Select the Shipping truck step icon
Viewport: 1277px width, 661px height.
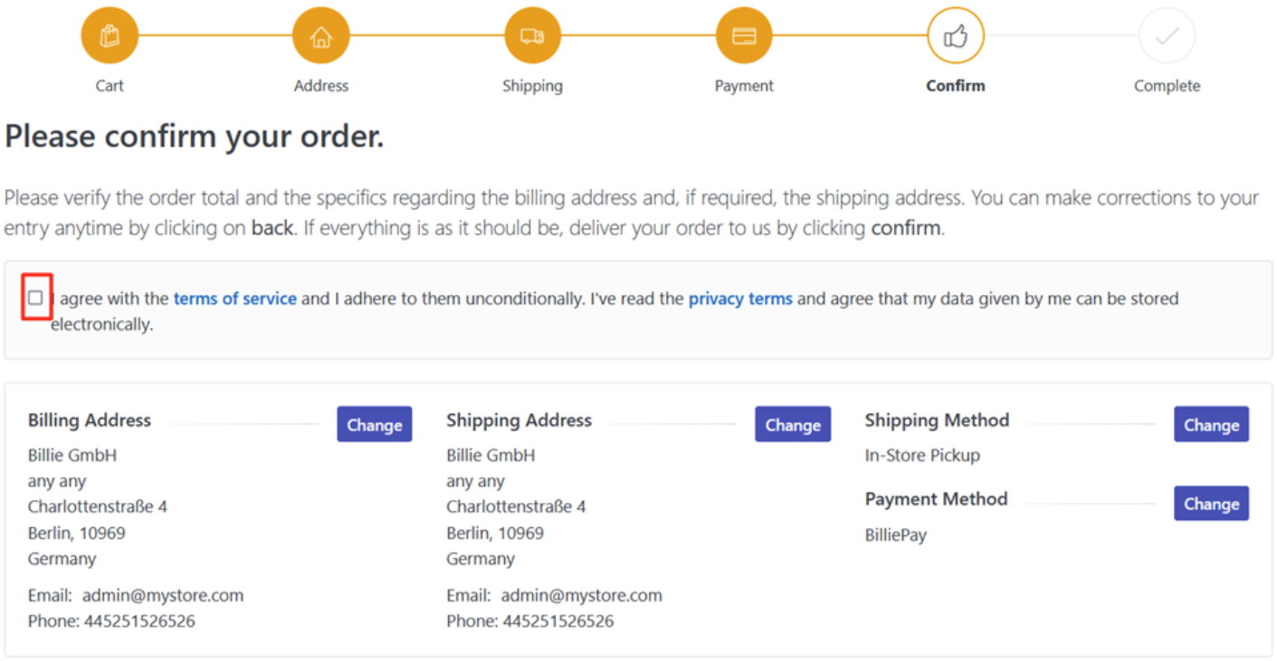click(532, 36)
